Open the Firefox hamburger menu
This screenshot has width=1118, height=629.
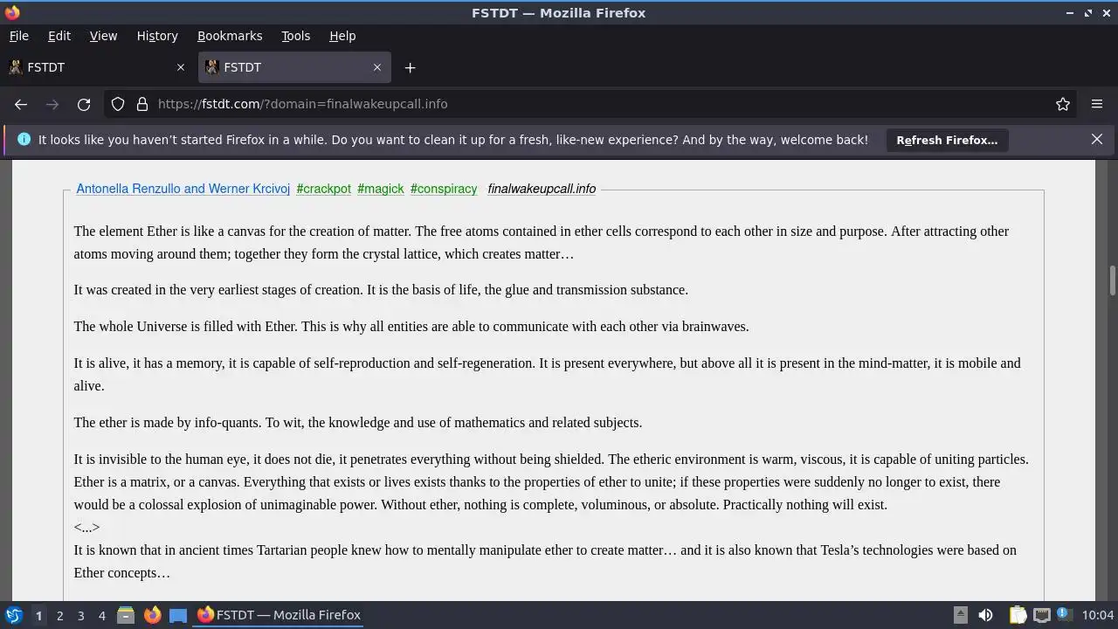[x=1097, y=104]
